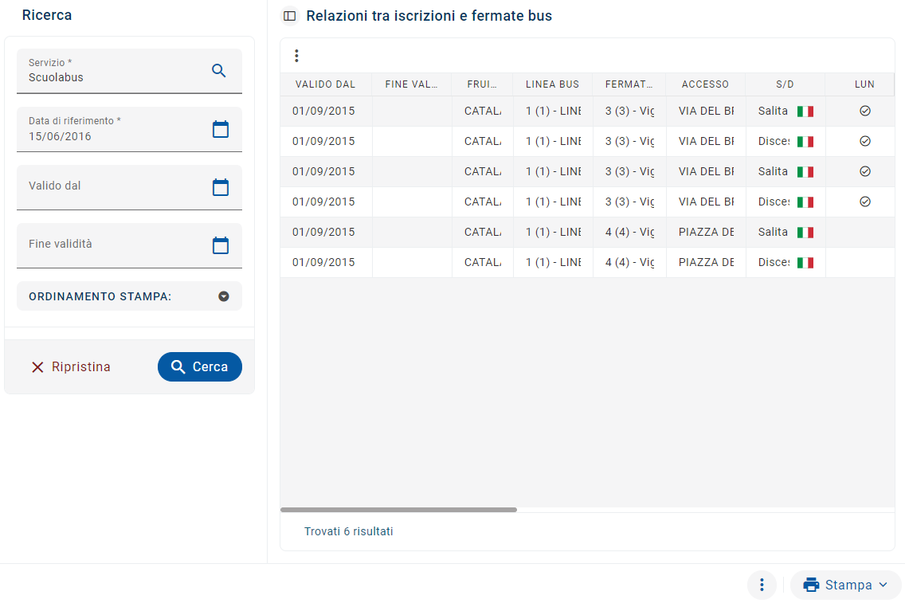Image resolution: width=905 pixels, height=603 pixels.
Task: Open the table options three-dot menu
Action: 296,56
